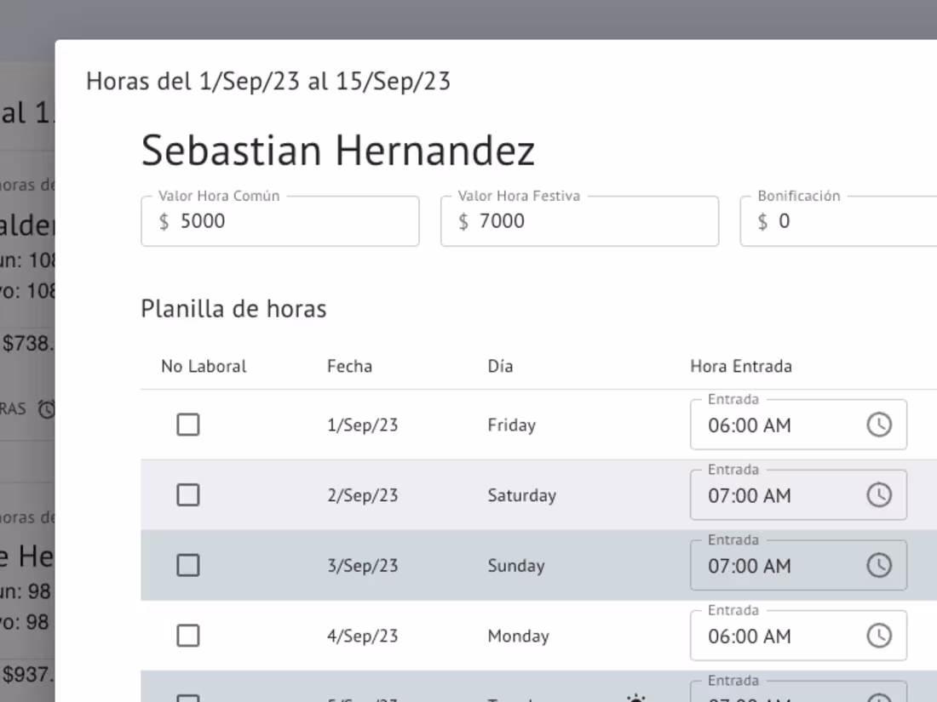Image resolution: width=937 pixels, height=702 pixels.
Task: Select the Valor Hora Festiva input
Action: pyautogui.click(x=579, y=220)
